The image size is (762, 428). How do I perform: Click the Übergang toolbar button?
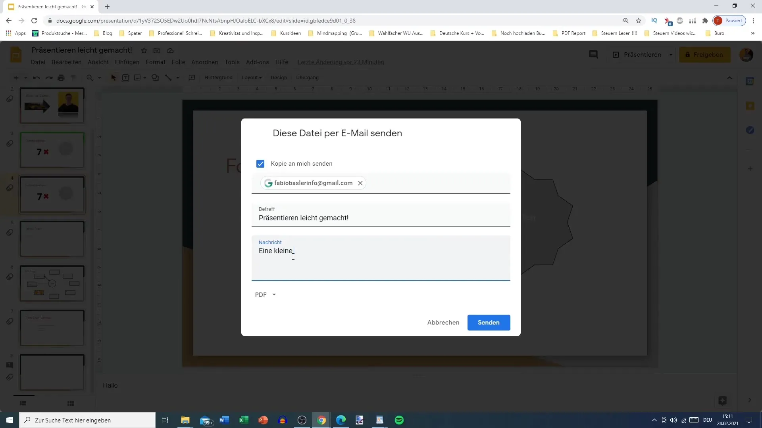tap(307, 78)
